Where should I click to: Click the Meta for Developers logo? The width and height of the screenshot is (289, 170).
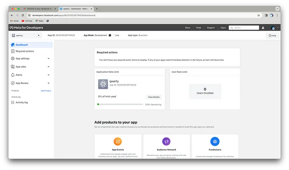pyautogui.click(x=26, y=28)
